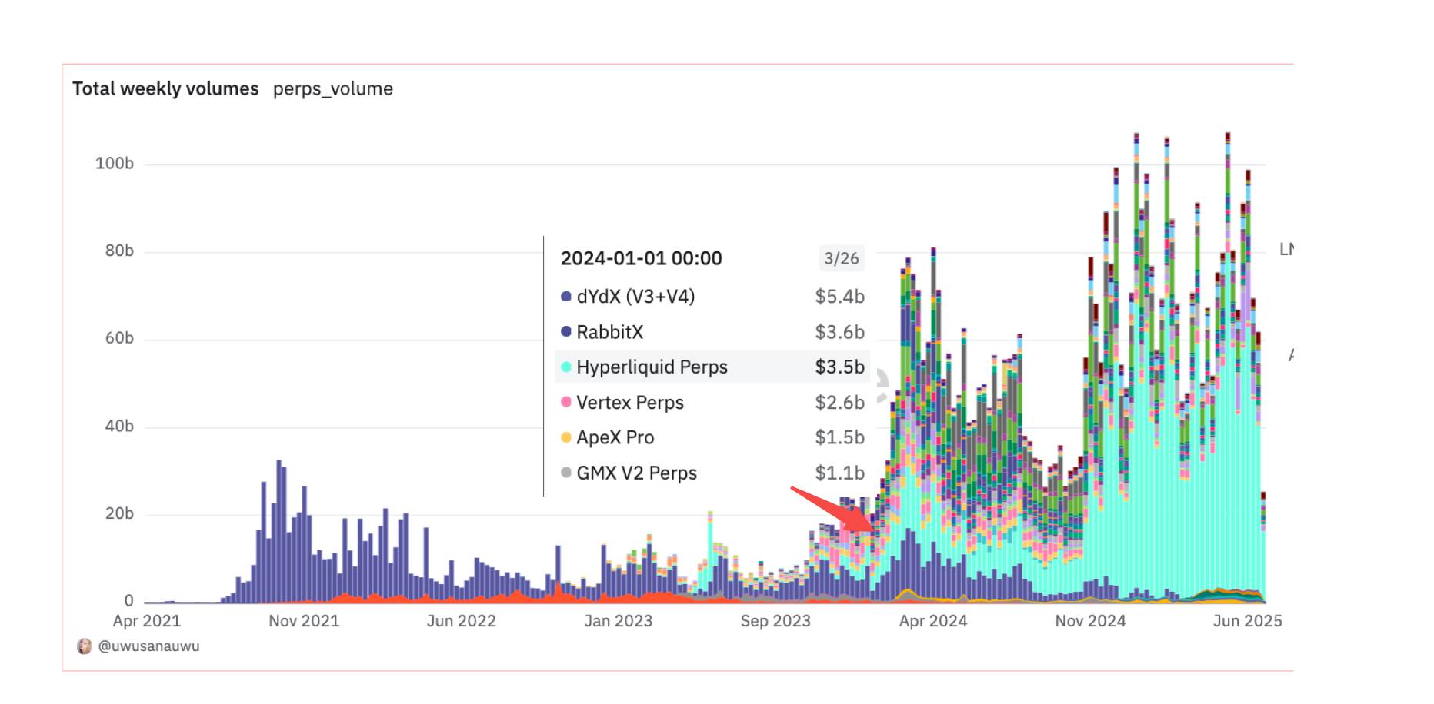Click the cyan Hyperliquid Perps series dot
The image size is (1434, 704).
click(566, 367)
